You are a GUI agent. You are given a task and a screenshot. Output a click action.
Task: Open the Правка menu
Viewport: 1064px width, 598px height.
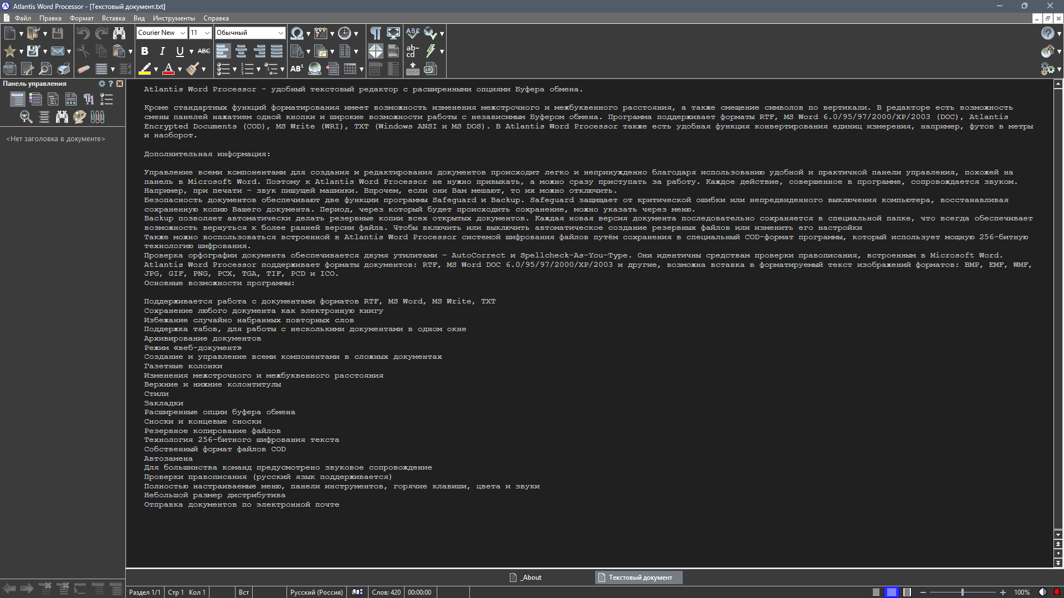click(x=50, y=18)
